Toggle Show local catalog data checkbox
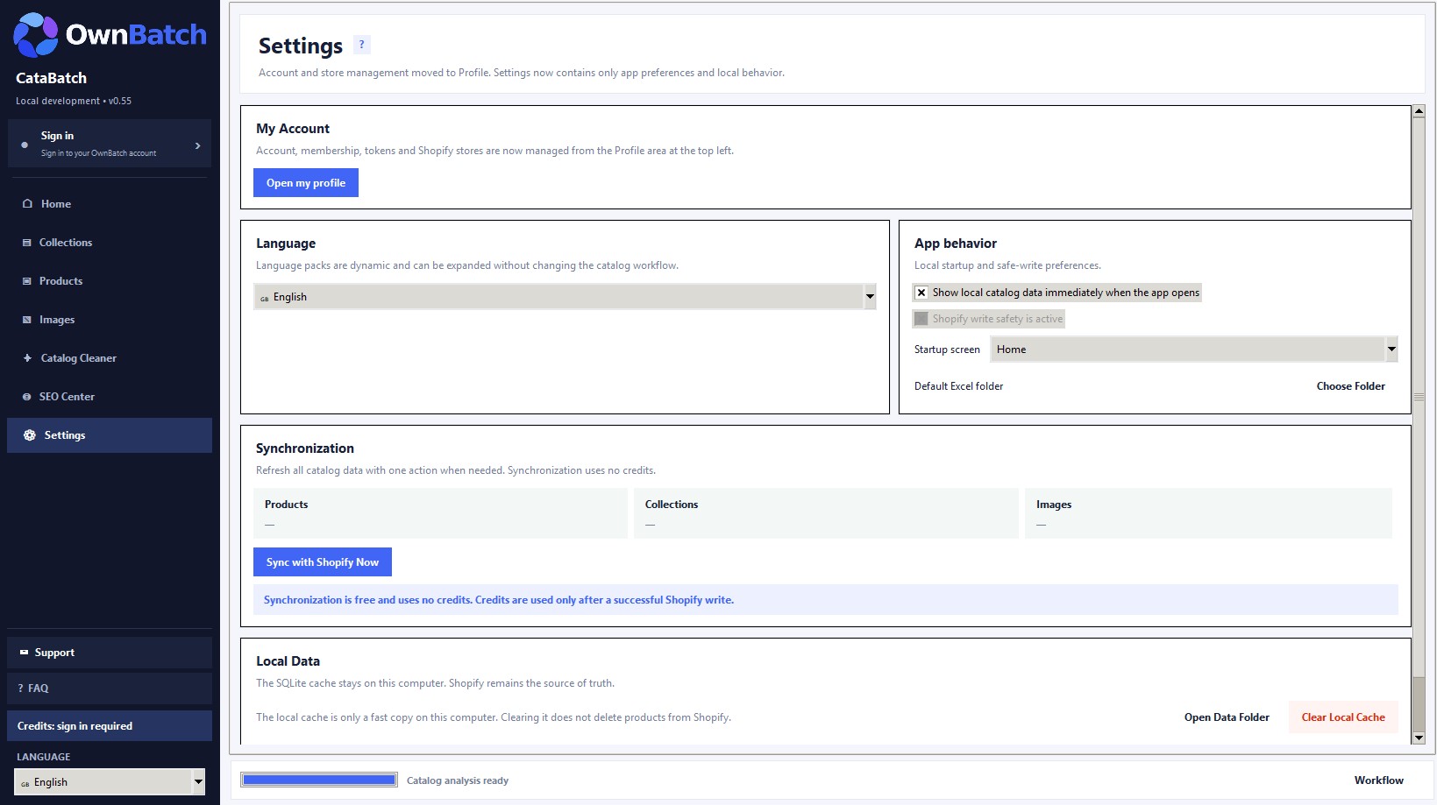 pos(921,293)
